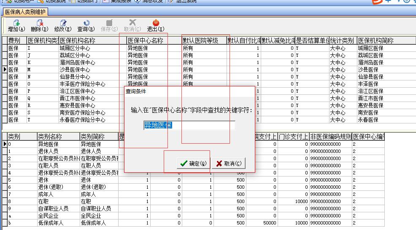416x230 pixels.
Task: Dismiss the query dialog via 取消(C) button
Action: click(x=229, y=163)
